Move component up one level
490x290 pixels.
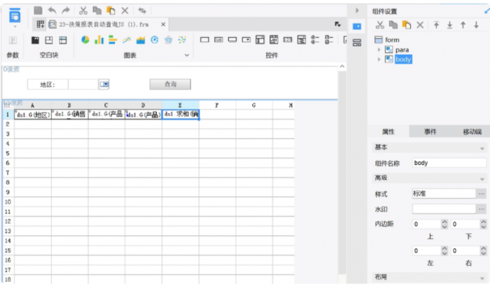(x=463, y=25)
